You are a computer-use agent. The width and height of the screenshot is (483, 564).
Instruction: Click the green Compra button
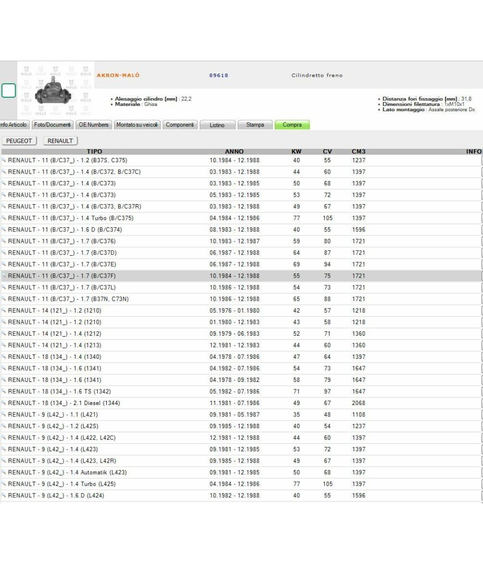292,125
